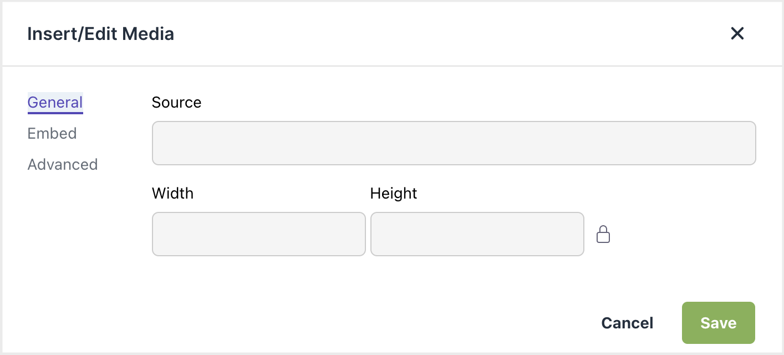The height and width of the screenshot is (355, 784).
Task: Show embed code options in sidebar
Action: click(x=52, y=134)
